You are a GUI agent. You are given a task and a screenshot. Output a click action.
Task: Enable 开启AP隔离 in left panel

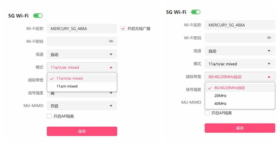pos(49,116)
